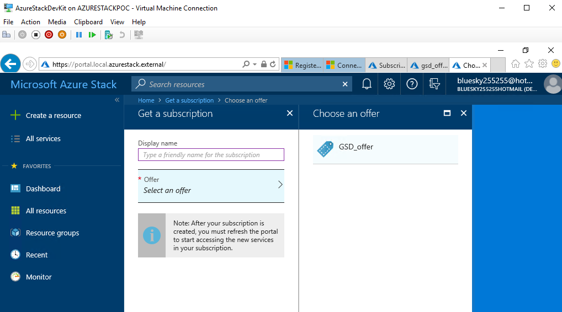Image resolution: width=562 pixels, height=312 pixels.
Task: Click the user avatar picture
Action: [553, 84]
